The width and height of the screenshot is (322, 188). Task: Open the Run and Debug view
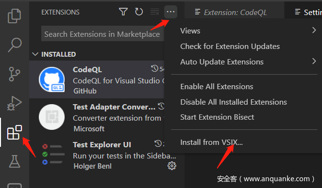tap(15, 103)
